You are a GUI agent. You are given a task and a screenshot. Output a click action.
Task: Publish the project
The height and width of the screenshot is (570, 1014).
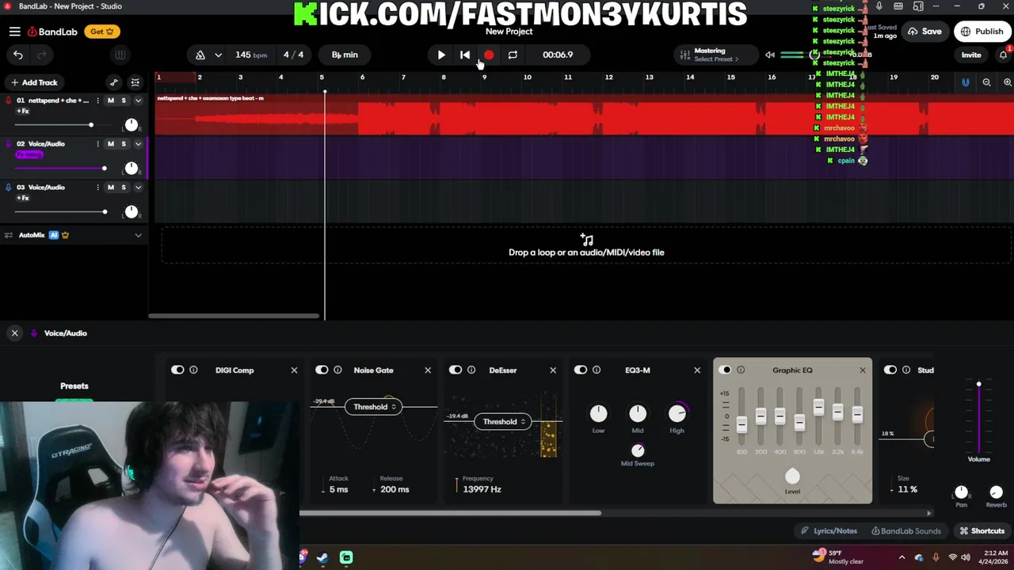982,32
